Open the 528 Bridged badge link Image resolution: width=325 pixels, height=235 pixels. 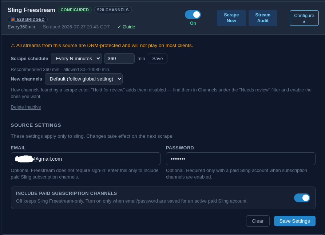[28, 19]
